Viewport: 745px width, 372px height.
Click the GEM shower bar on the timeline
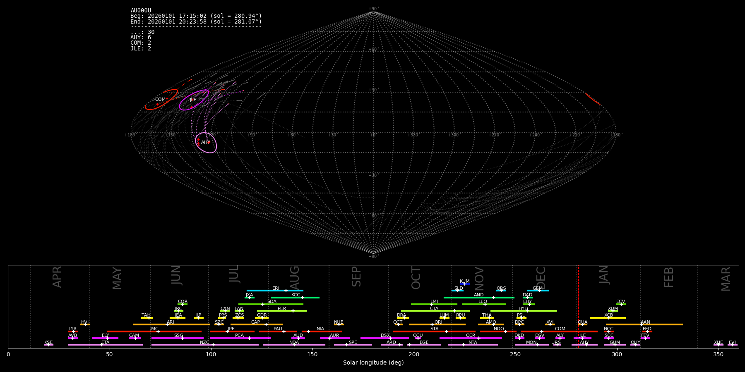[538, 291]
